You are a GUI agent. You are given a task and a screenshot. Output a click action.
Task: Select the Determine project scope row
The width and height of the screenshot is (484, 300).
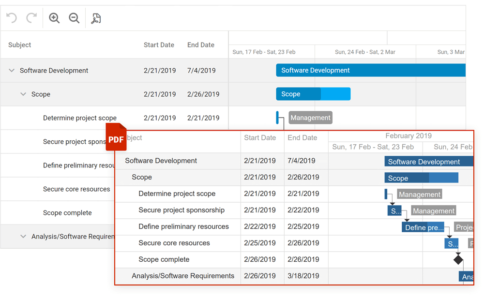pyautogui.click(x=80, y=118)
